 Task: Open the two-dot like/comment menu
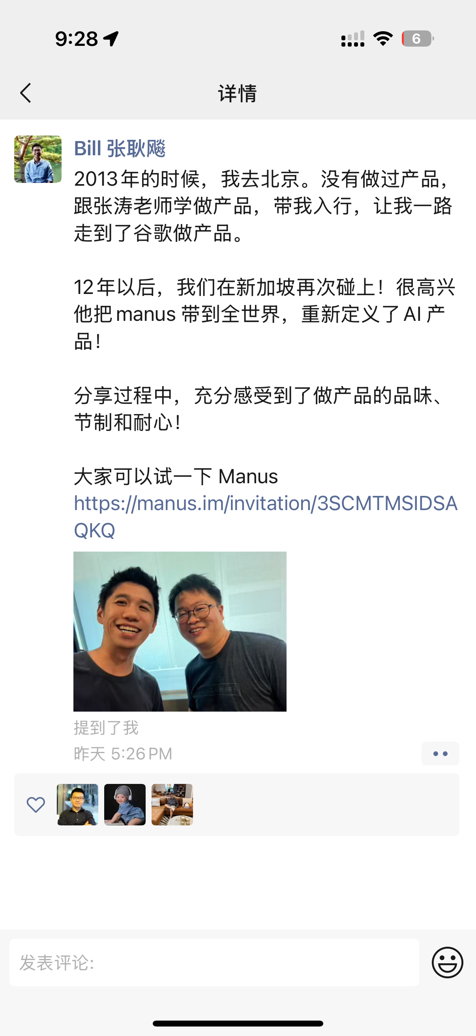click(440, 753)
